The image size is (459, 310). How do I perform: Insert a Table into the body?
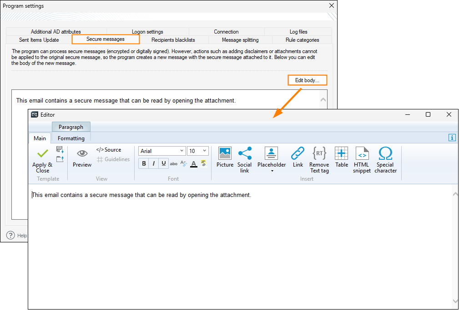pos(342,153)
